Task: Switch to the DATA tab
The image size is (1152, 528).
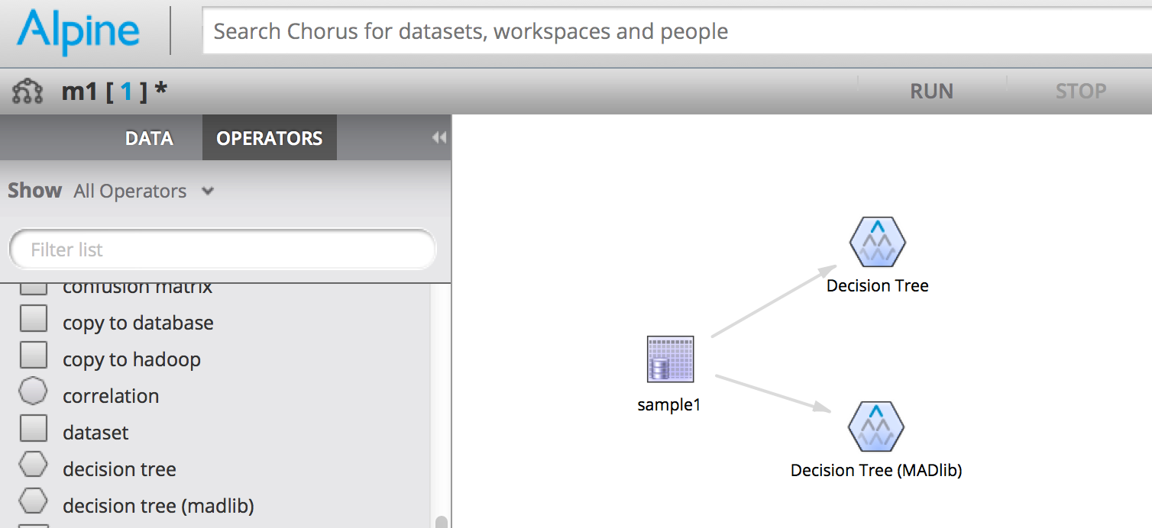Action: pos(149,138)
